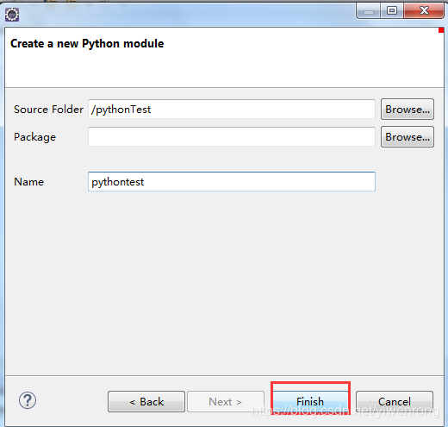448x427 pixels.
Task: Click the Name label text
Action: [x=28, y=182]
